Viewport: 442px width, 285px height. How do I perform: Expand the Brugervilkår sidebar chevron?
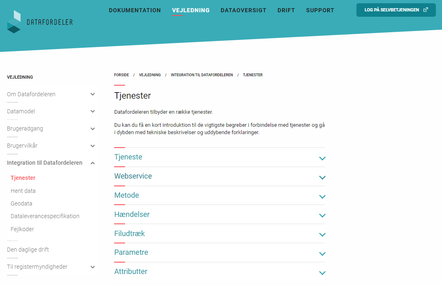point(92,146)
